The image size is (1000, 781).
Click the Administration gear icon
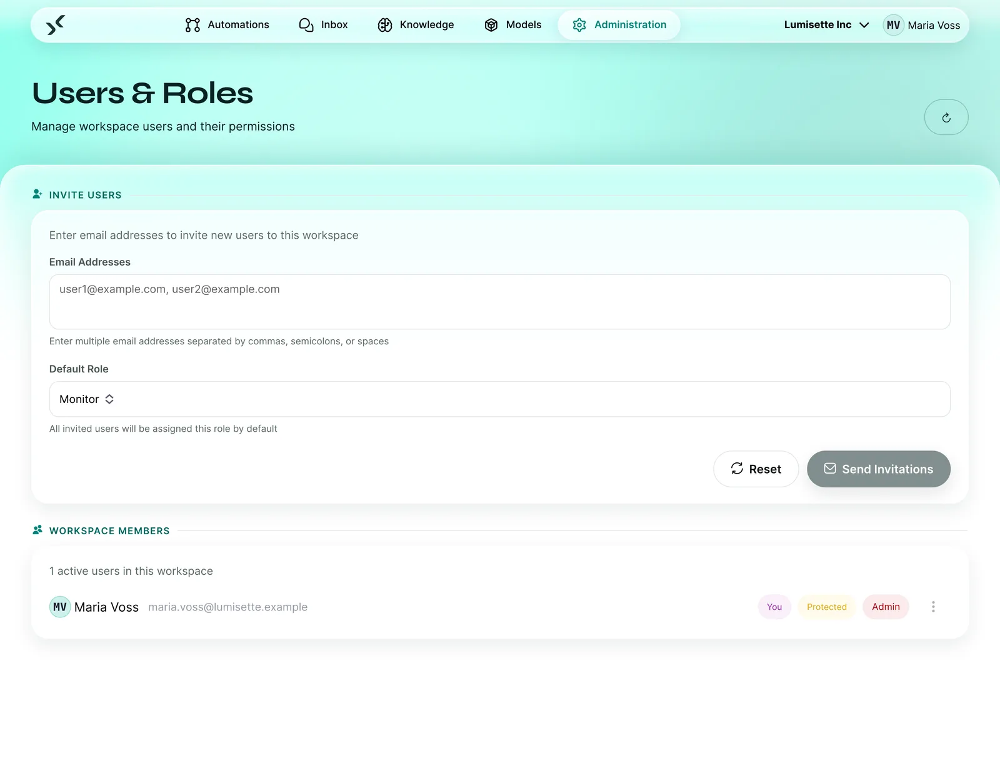[579, 25]
